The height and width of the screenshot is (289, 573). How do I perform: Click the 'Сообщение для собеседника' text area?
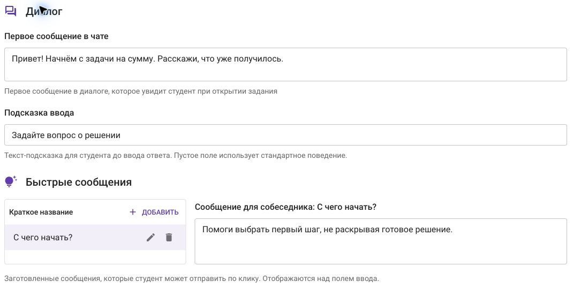coord(380,241)
